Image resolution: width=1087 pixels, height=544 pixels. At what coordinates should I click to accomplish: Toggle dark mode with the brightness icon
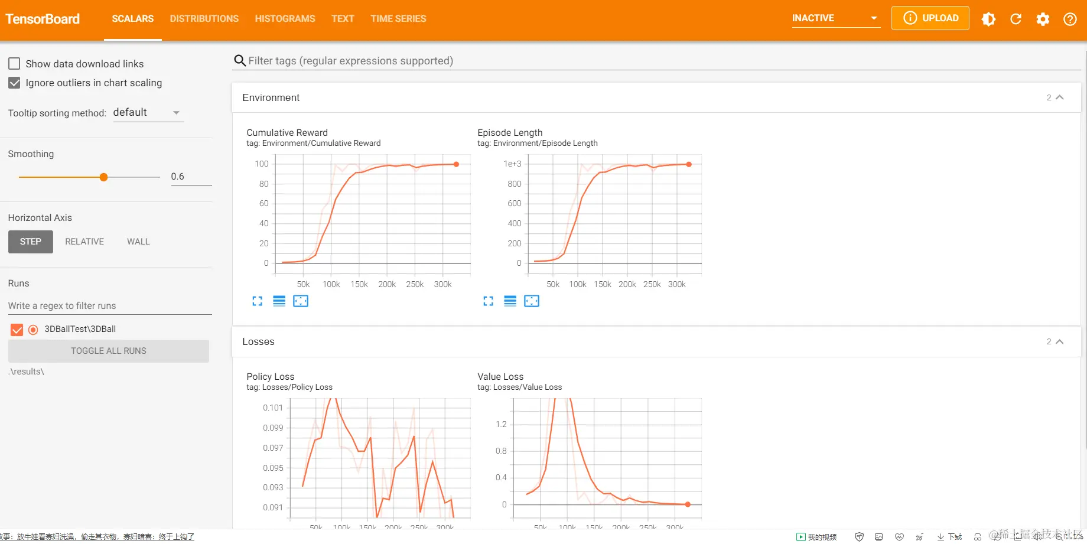coord(988,19)
